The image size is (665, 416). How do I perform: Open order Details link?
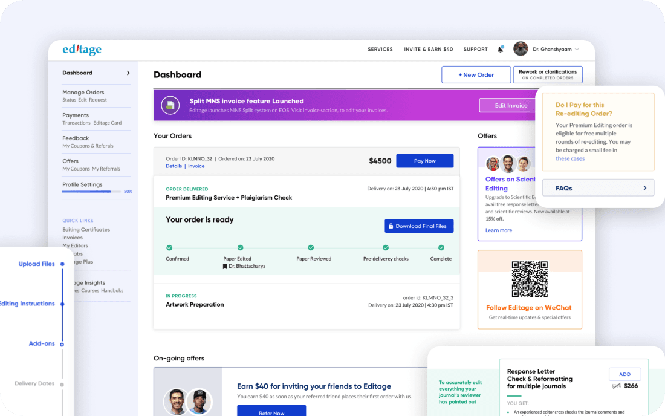coord(174,166)
